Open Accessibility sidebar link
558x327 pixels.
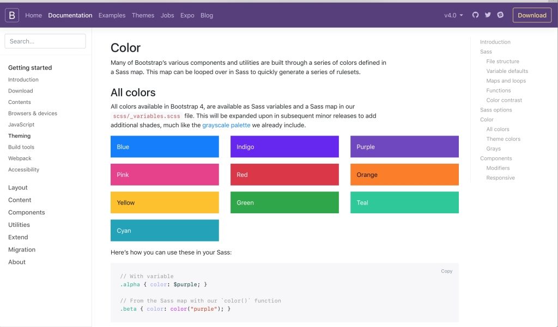[x=23, y=170]
